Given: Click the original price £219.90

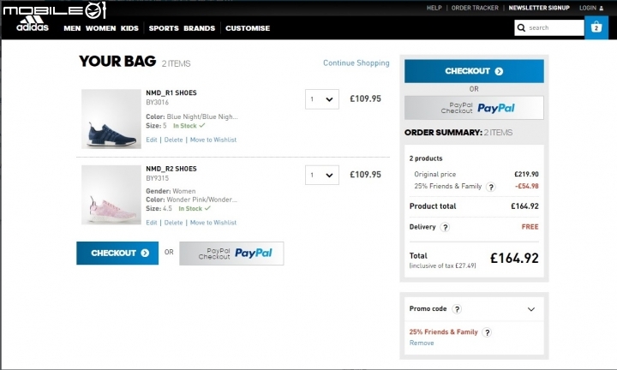Looking at the screenshot, I should point(526,174).
